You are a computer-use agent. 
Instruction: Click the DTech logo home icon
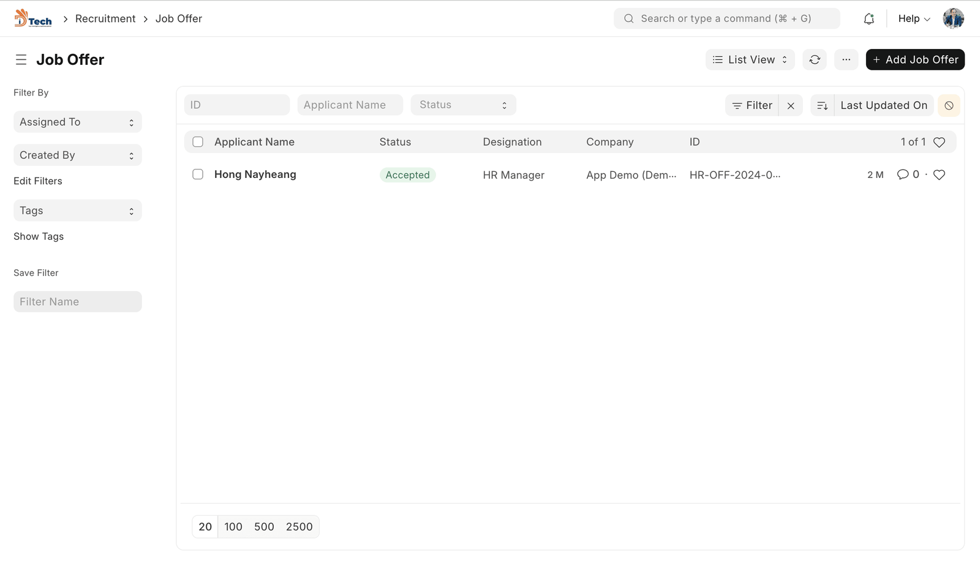(33, 18)
